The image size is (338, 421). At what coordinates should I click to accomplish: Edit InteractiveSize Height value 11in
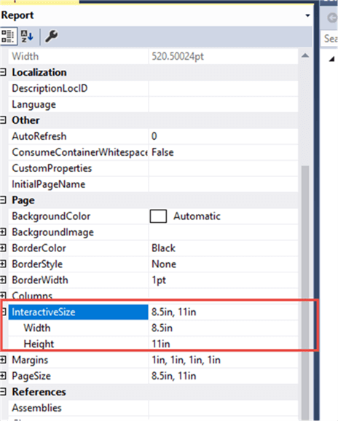[224, 344]
